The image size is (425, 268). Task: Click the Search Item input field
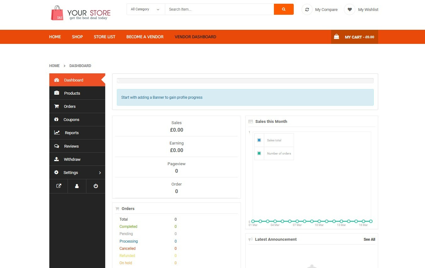[219, 9]
